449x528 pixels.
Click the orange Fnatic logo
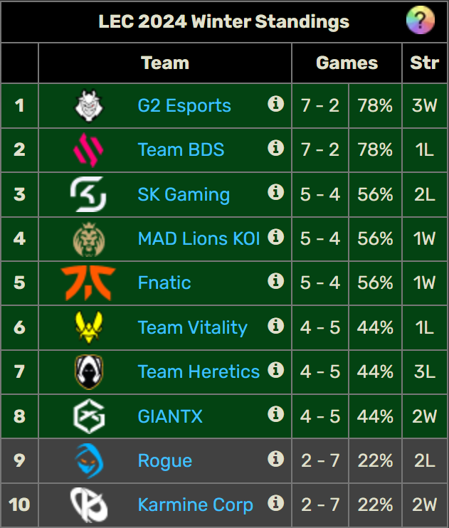88,283
